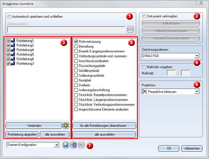Viewport: 209px width, 159px height.
Task: Enable Anschlusskoordinaten checkbox
Action: (x=76, y=61)
